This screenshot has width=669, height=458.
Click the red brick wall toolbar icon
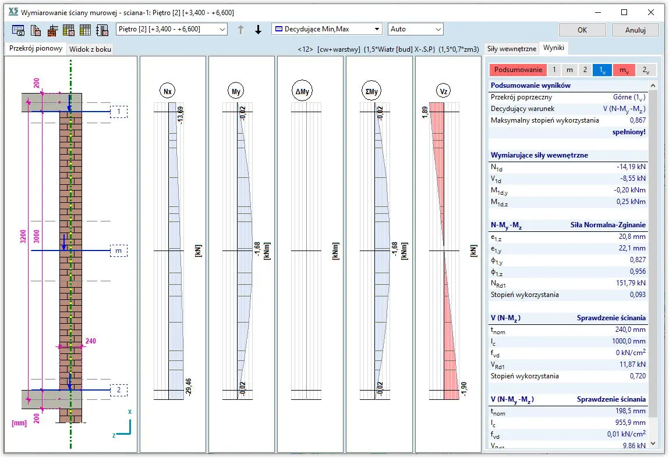[52, 30]
